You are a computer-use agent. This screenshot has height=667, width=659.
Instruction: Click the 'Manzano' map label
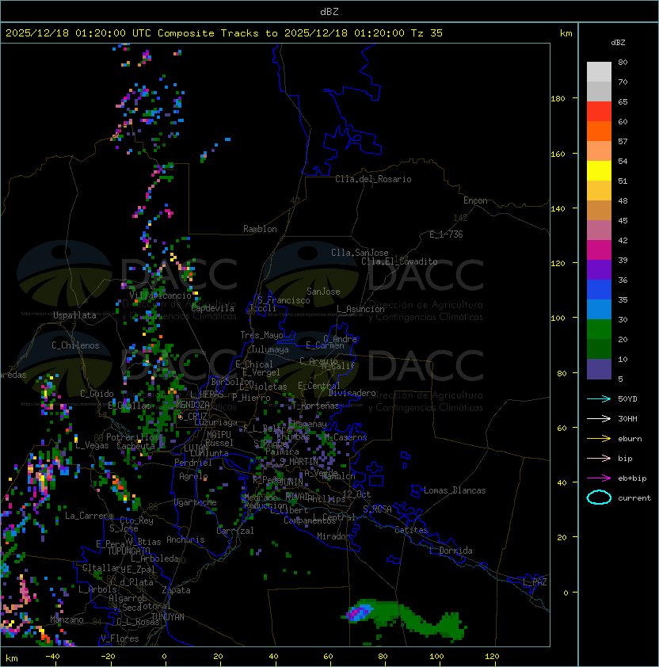67,619
